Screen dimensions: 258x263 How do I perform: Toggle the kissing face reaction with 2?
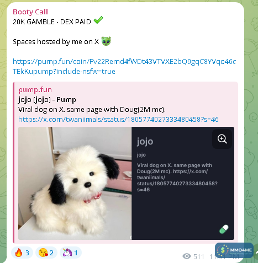click(46, 253)
